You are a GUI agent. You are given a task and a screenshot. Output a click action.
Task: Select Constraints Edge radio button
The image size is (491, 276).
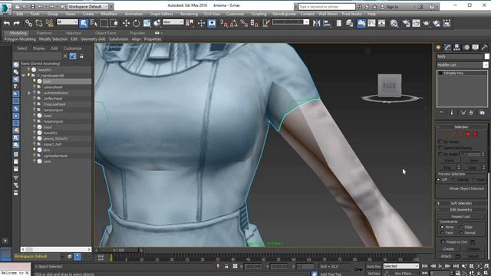coord(461,227)
